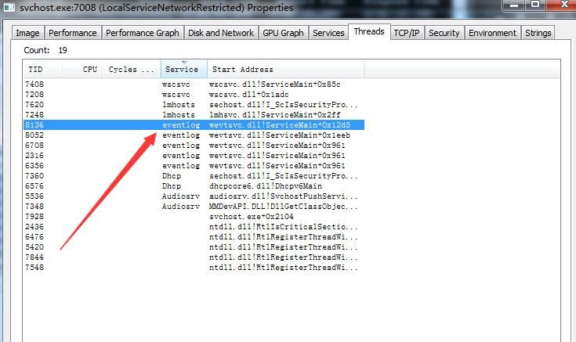Select thread 7360 Dhcp row
Viewport: 576px width, 342px height.
click(194, 176)
